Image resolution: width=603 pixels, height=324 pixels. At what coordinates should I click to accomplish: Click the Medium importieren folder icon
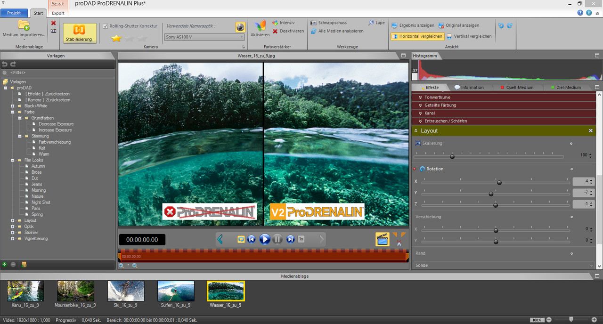[x=24, y=25]
